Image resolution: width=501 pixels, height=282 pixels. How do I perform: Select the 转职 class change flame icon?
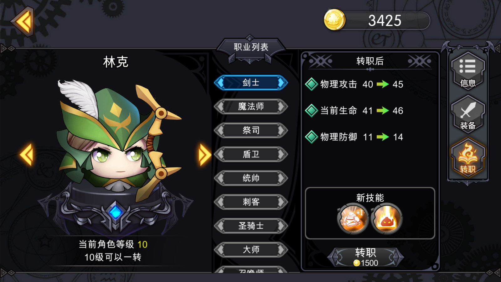point(468,157)
